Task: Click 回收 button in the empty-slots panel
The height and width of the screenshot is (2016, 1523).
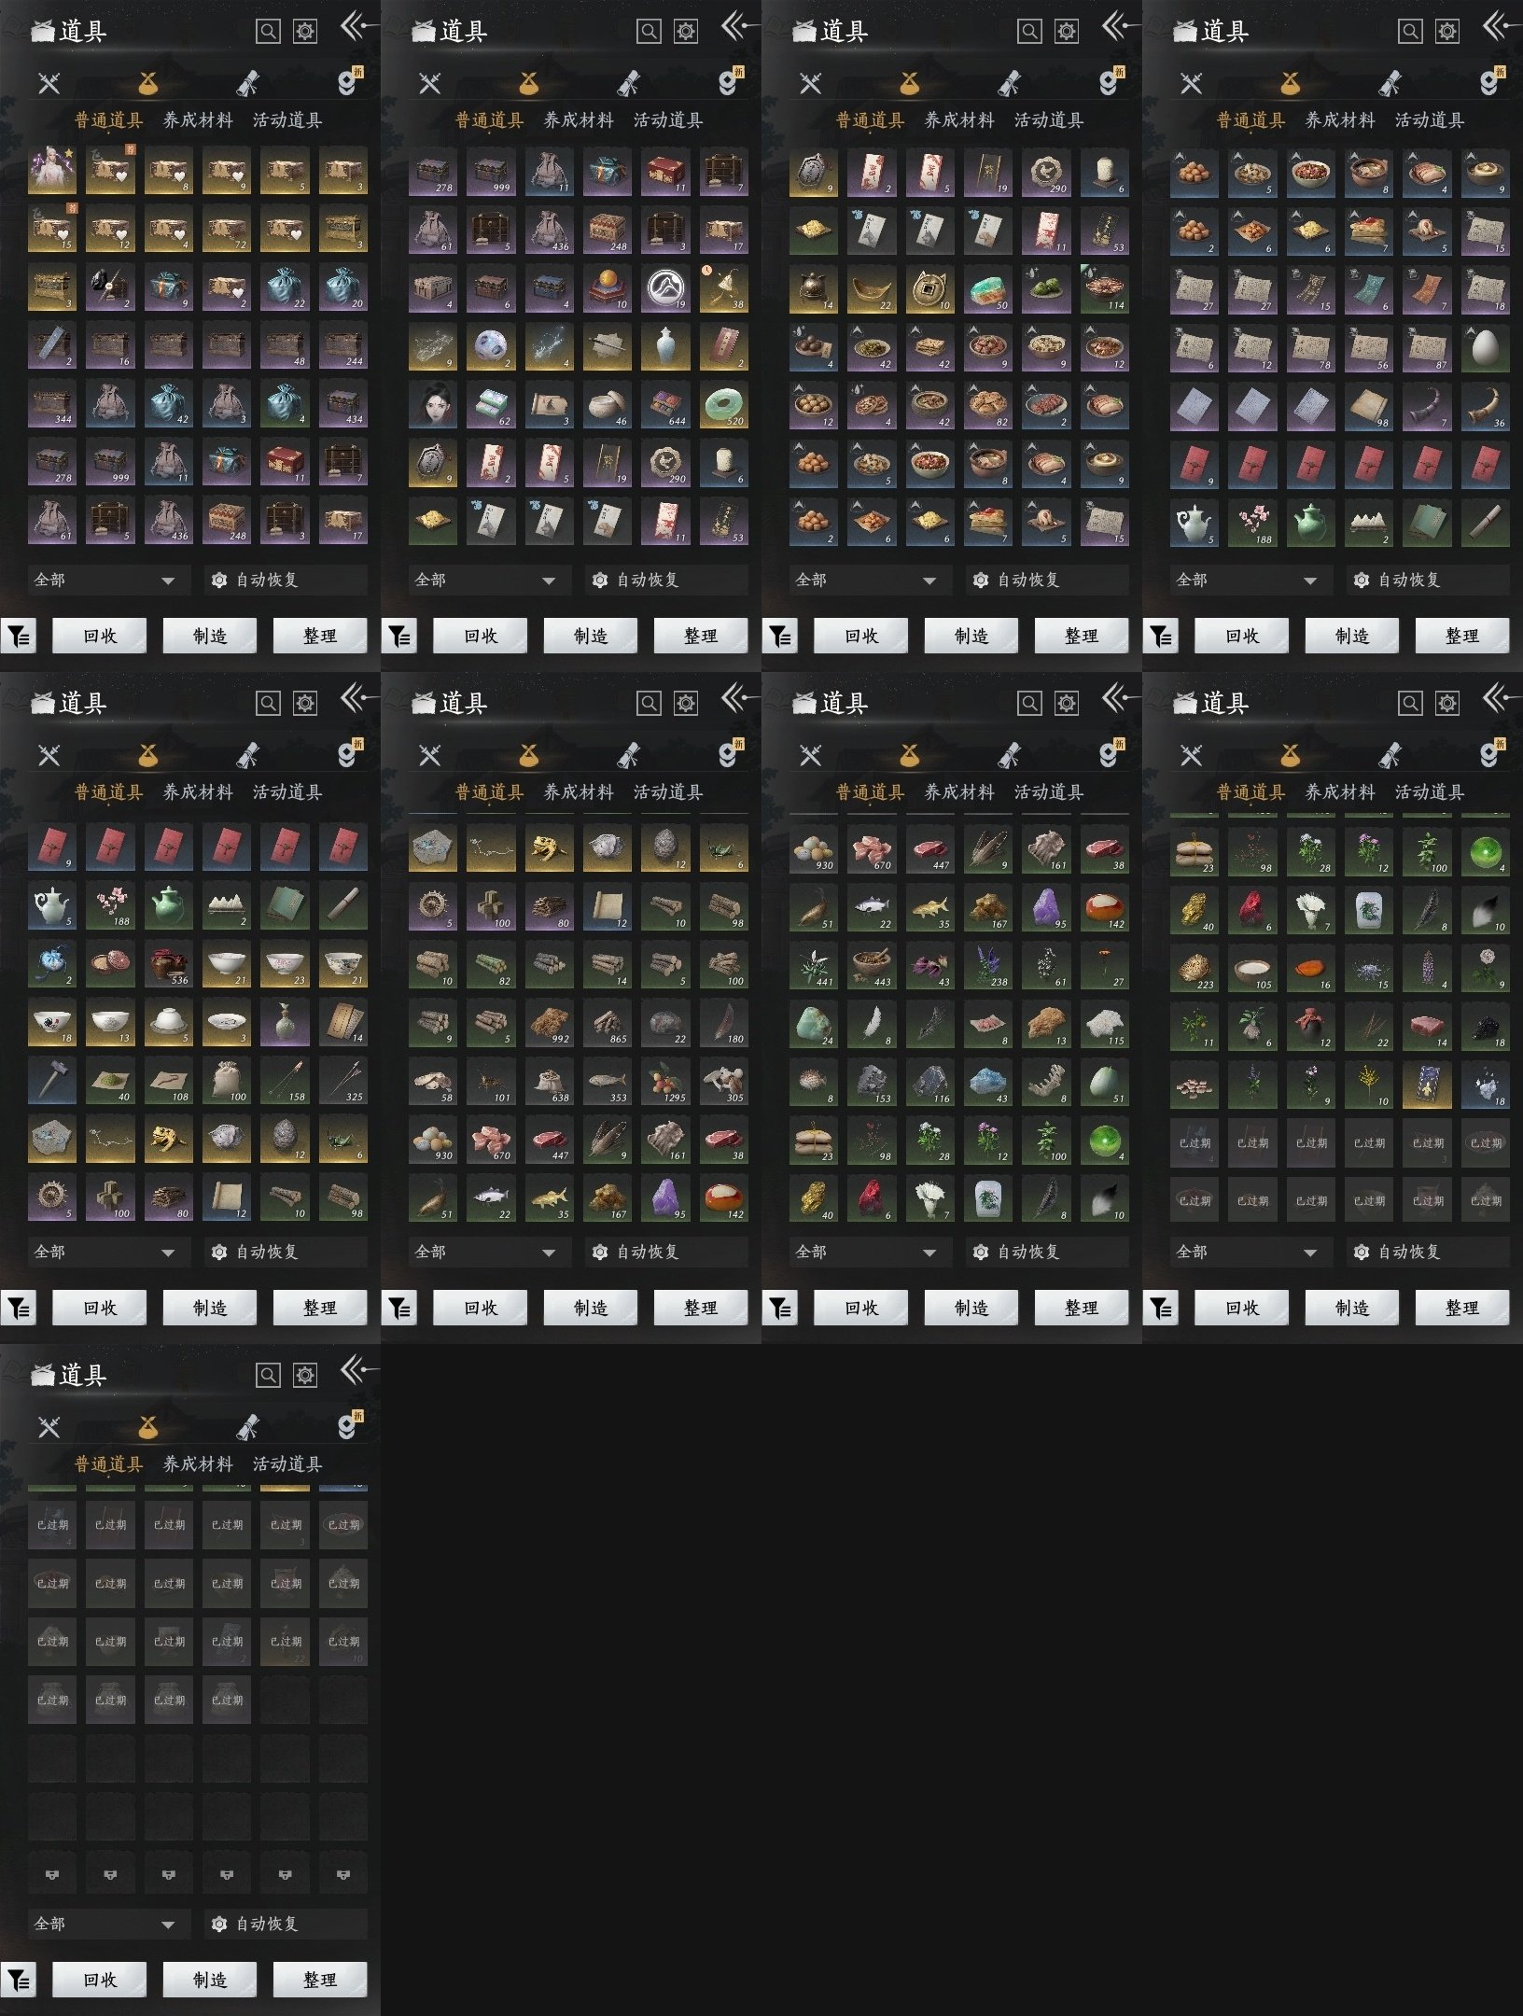Action: pyautogui.click(x=100, y=1979)
